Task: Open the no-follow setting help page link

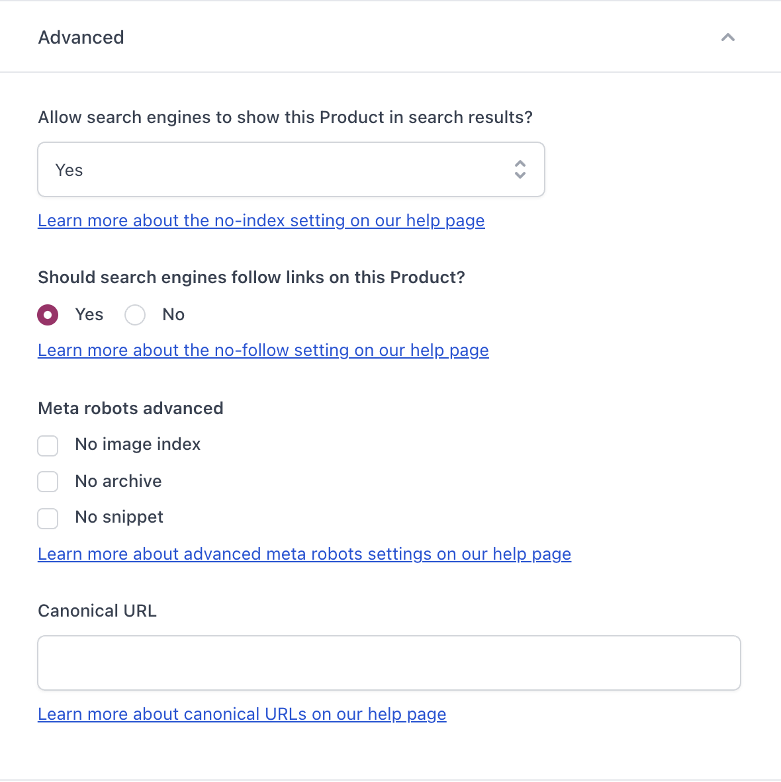Action: click(263, 350)
